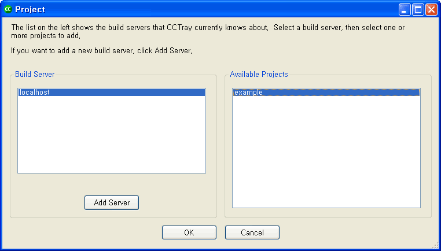
Task: Close the Project dialog
Action: (431, 9)
